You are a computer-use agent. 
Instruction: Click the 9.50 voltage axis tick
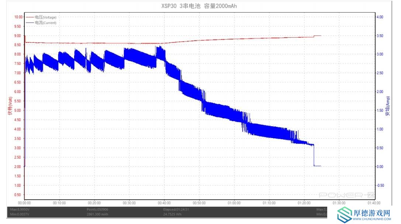coord(18,26)
